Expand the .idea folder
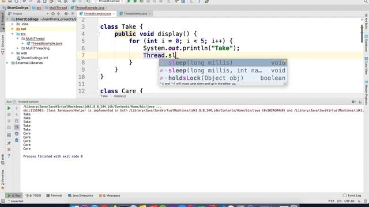The image size is (369, 207). [13, 24]
